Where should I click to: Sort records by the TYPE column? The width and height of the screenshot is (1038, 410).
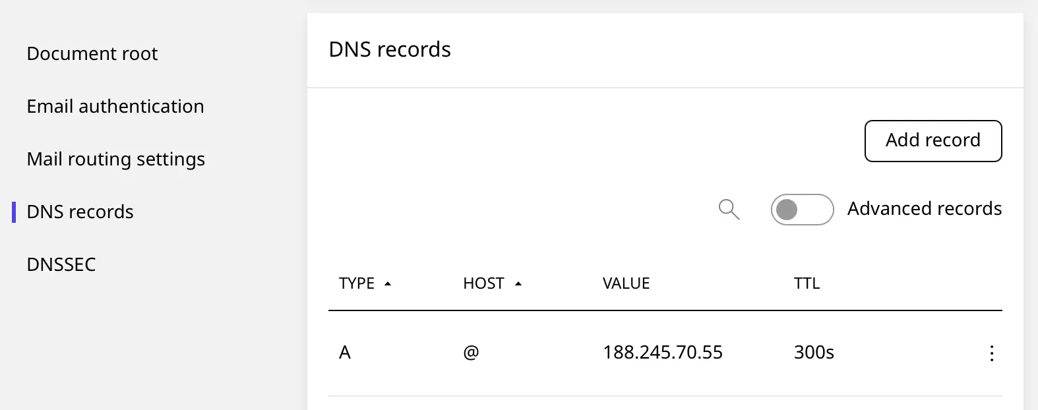(x=365, y=283)
